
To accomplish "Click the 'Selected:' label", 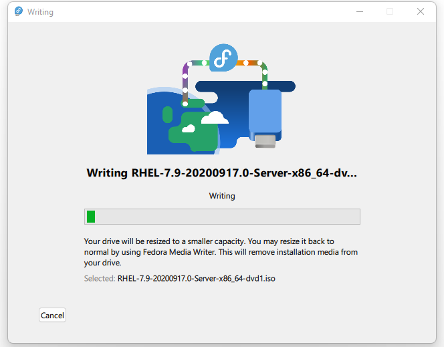I will 100,279.
